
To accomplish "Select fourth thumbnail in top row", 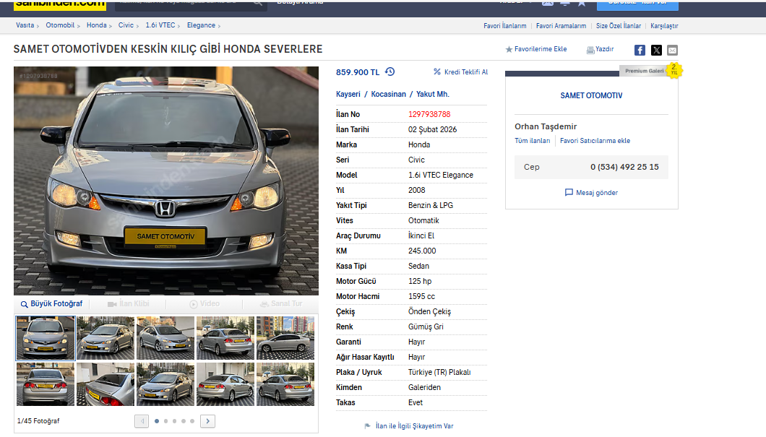I will (x=225, y=338).
